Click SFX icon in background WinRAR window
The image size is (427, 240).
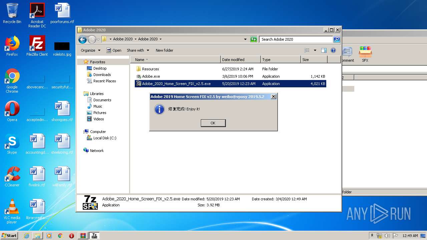pos(365,54)
